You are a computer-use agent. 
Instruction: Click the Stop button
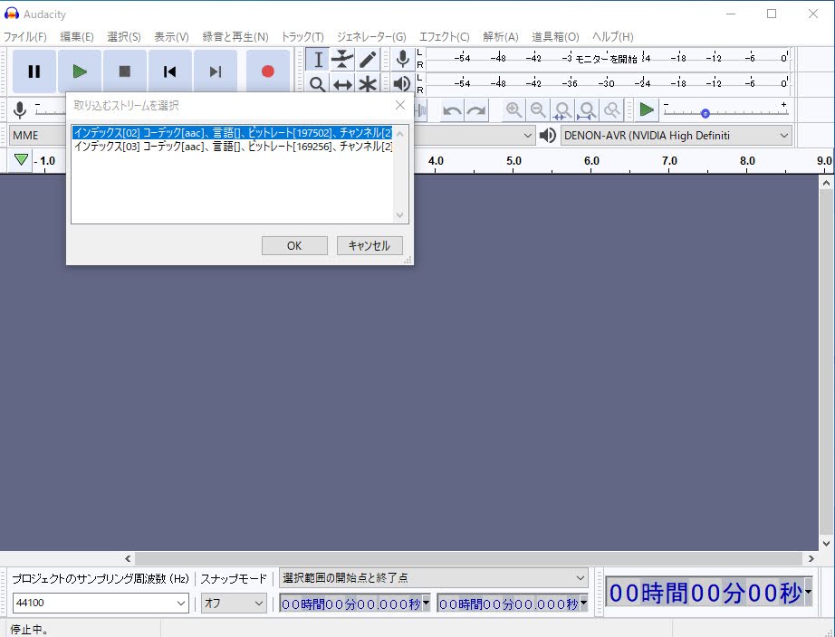[125, 71]
